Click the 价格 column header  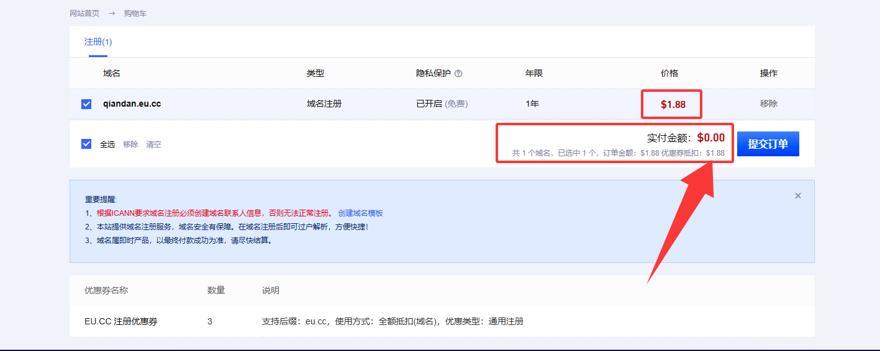pyautogui.click(x=669, y=73)
